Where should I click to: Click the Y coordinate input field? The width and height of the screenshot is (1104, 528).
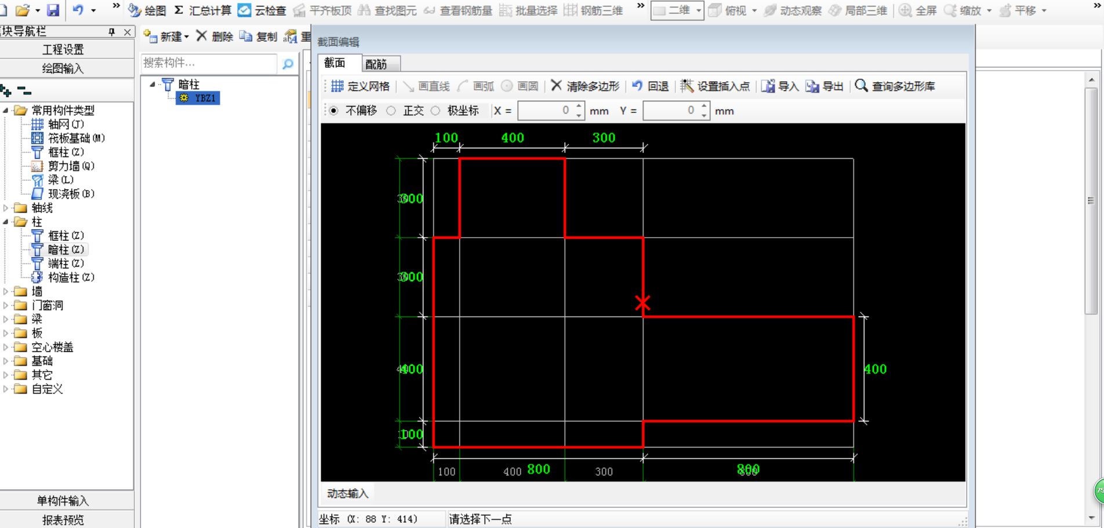point(671,111)
